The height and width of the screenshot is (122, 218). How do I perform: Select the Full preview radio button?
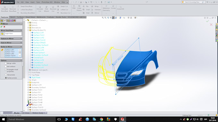tap(6, 75)
